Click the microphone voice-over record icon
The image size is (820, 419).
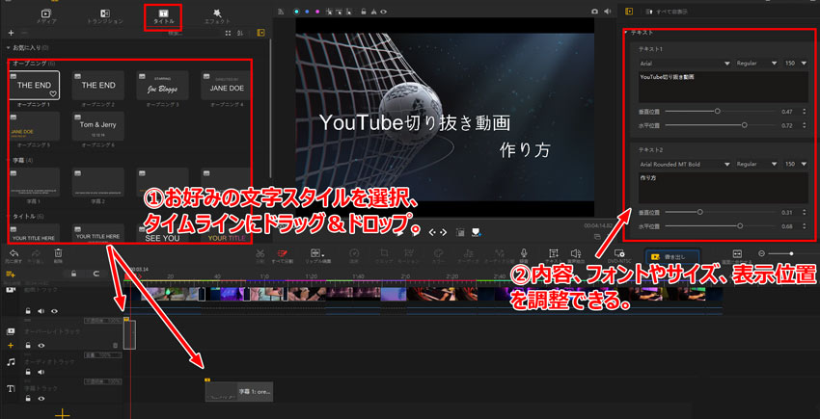click(524, 254)
